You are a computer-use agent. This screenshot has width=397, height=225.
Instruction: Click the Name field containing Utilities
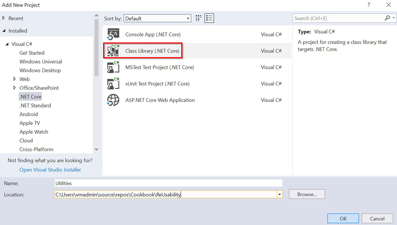coord(167,183)
